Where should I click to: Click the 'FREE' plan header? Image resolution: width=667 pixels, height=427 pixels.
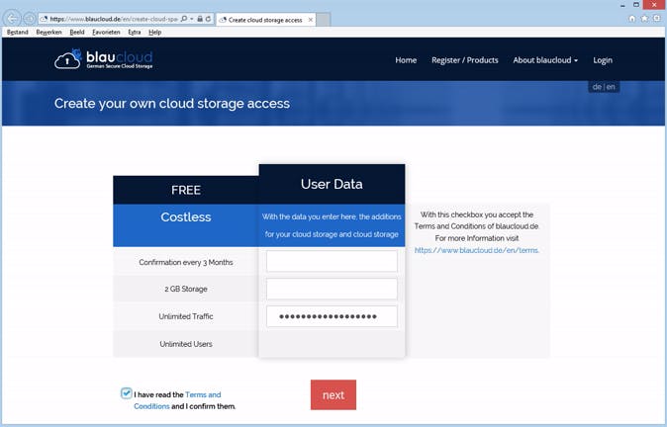tap(186, 190)
